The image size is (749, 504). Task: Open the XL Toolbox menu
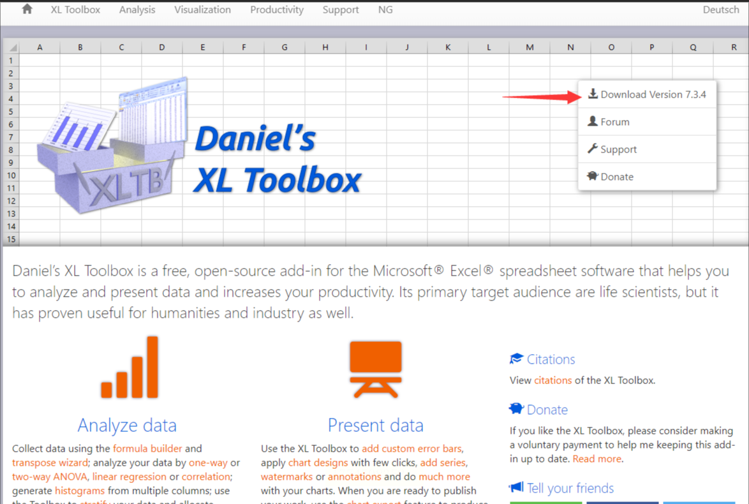point(75,10)
